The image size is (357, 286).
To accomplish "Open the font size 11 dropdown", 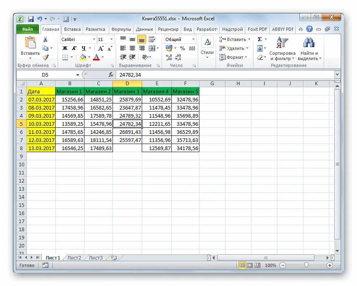I will [x=111, y=39].
